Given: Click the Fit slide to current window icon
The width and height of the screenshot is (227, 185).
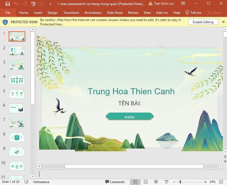Looking at the screenshot, I should point(221,182).
